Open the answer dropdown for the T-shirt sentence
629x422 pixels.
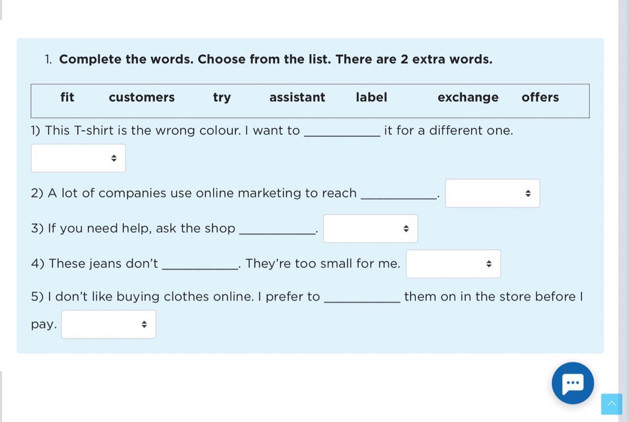click(x=78, y=158)
